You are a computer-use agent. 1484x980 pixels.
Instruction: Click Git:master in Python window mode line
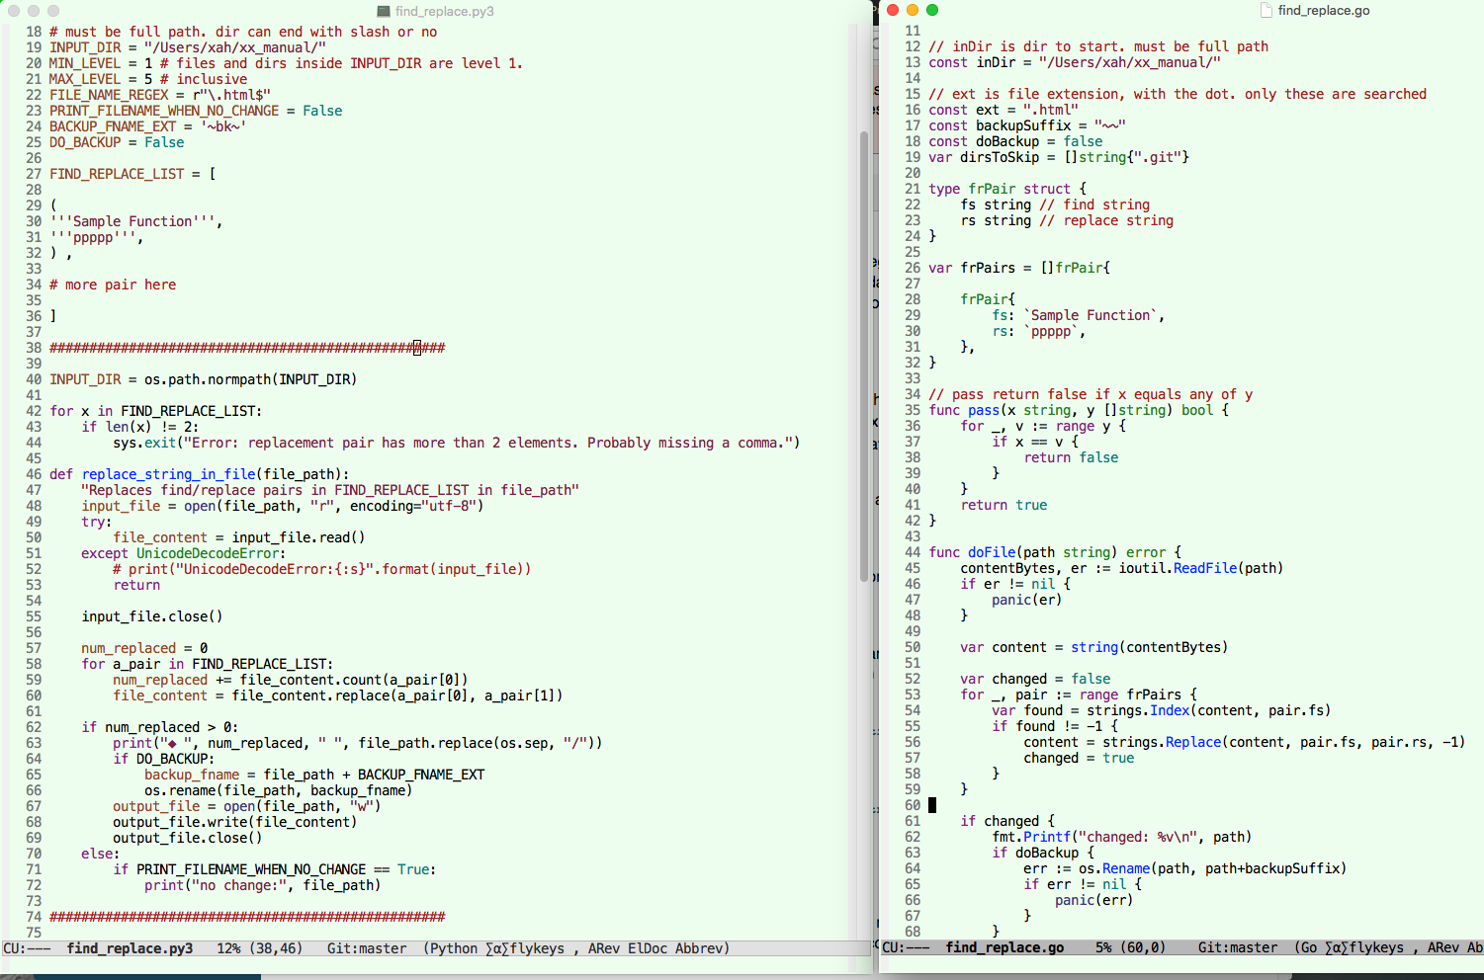point(367,948)
